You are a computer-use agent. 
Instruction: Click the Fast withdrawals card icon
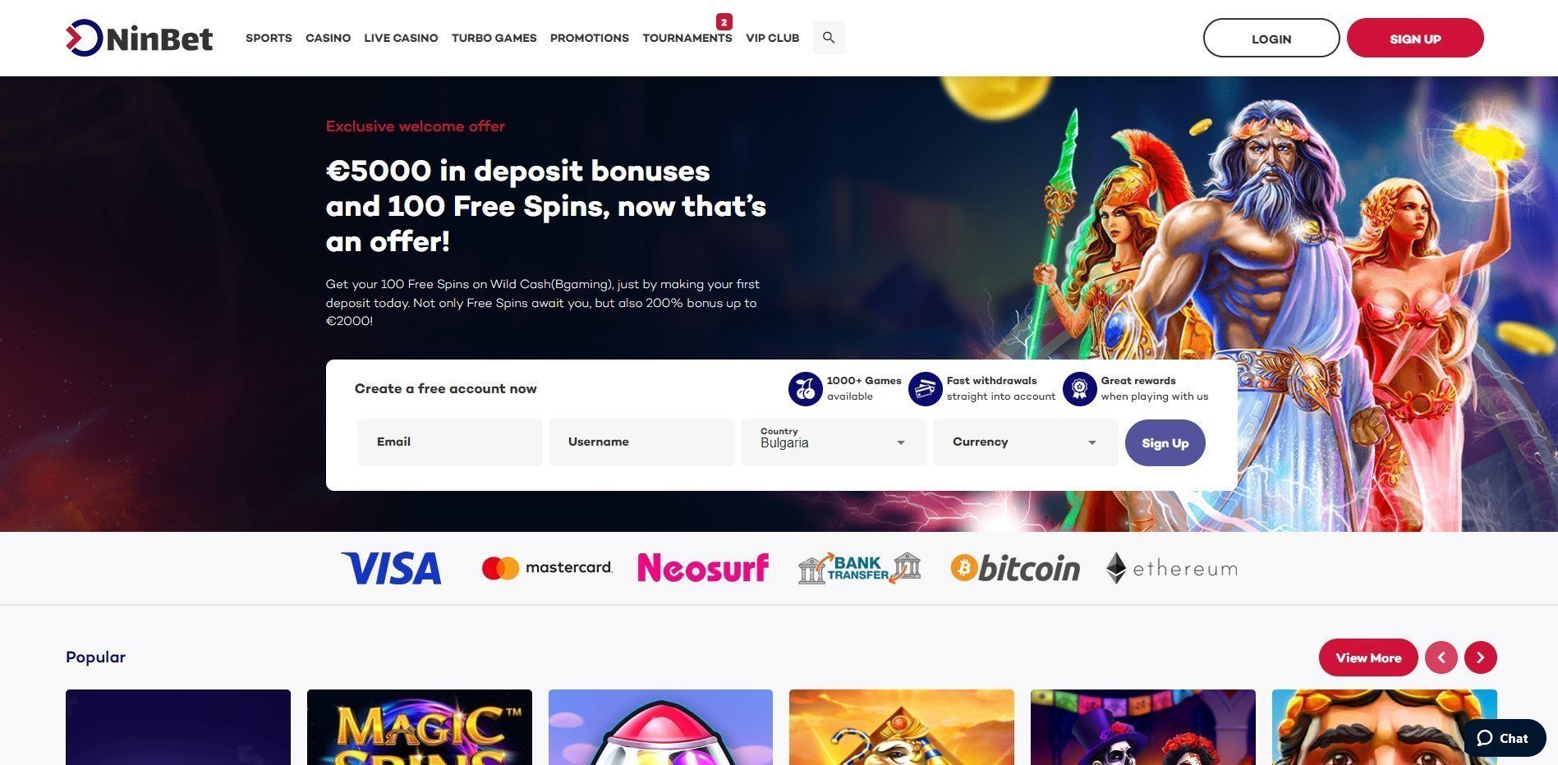tap(925, 389)
